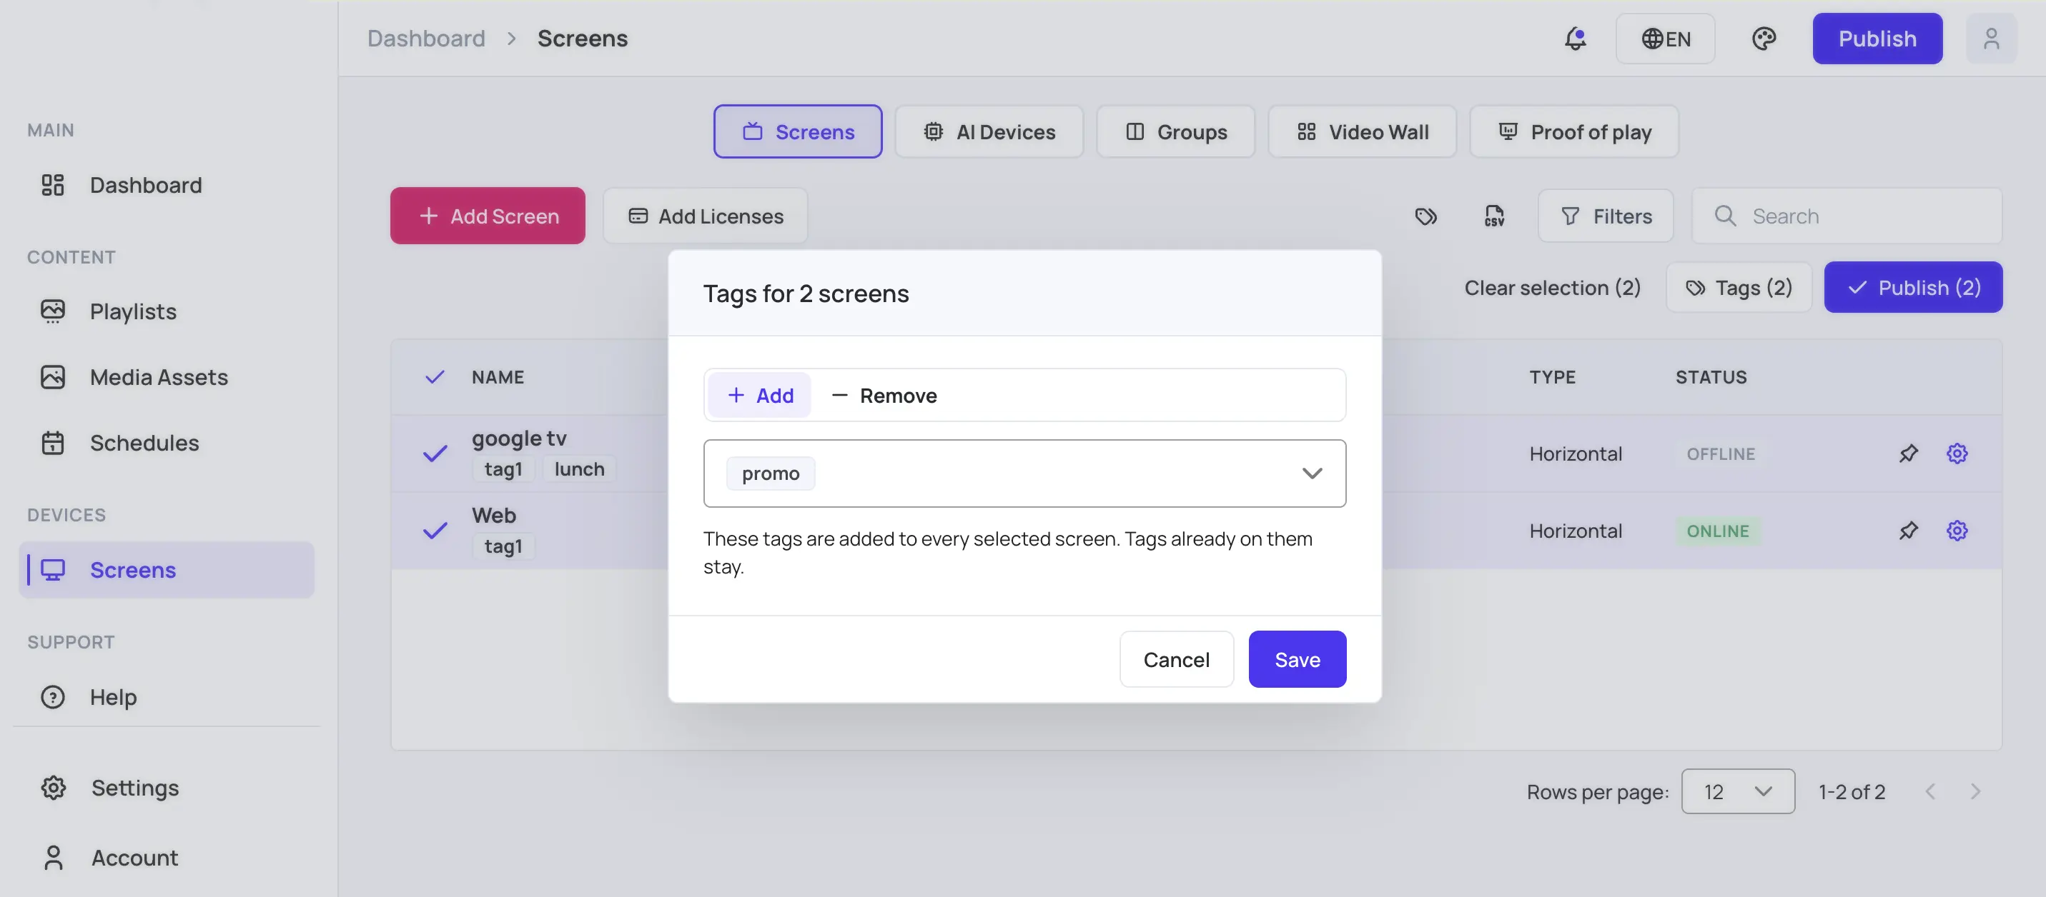Viewport: 2046px width, 897px height.
Task: Click the top Publish button
Action: pyautogui.click(x=1877, y=38)
